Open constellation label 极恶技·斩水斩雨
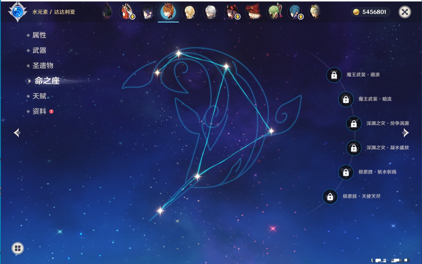Screen dimensions: 422x264 pos(377,172)
